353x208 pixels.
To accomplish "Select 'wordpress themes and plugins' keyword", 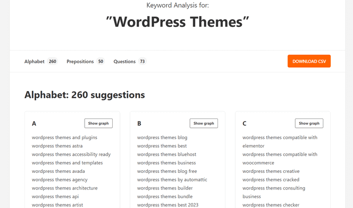I will tap(64, 138).
